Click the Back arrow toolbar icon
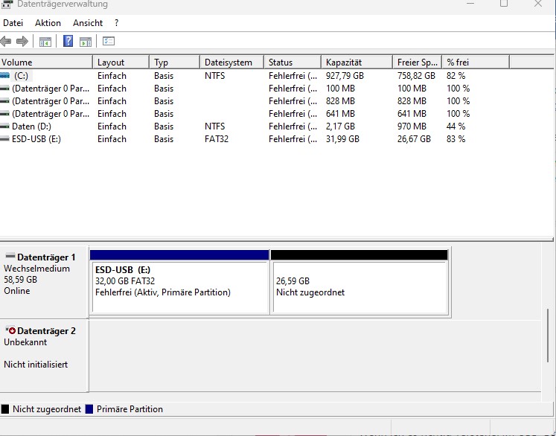 pos(6,42)
